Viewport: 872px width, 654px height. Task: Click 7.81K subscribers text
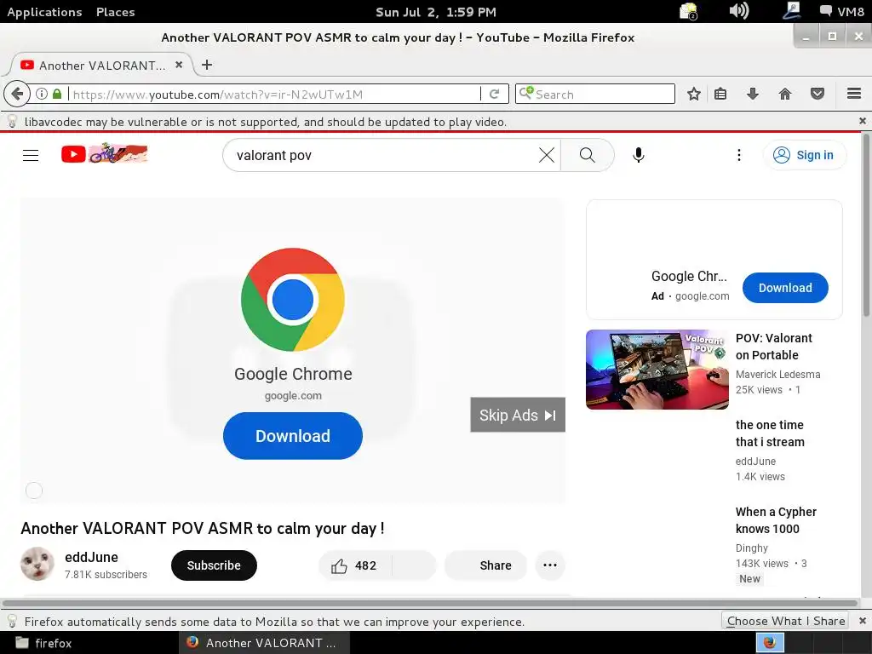tap(106, 575)
